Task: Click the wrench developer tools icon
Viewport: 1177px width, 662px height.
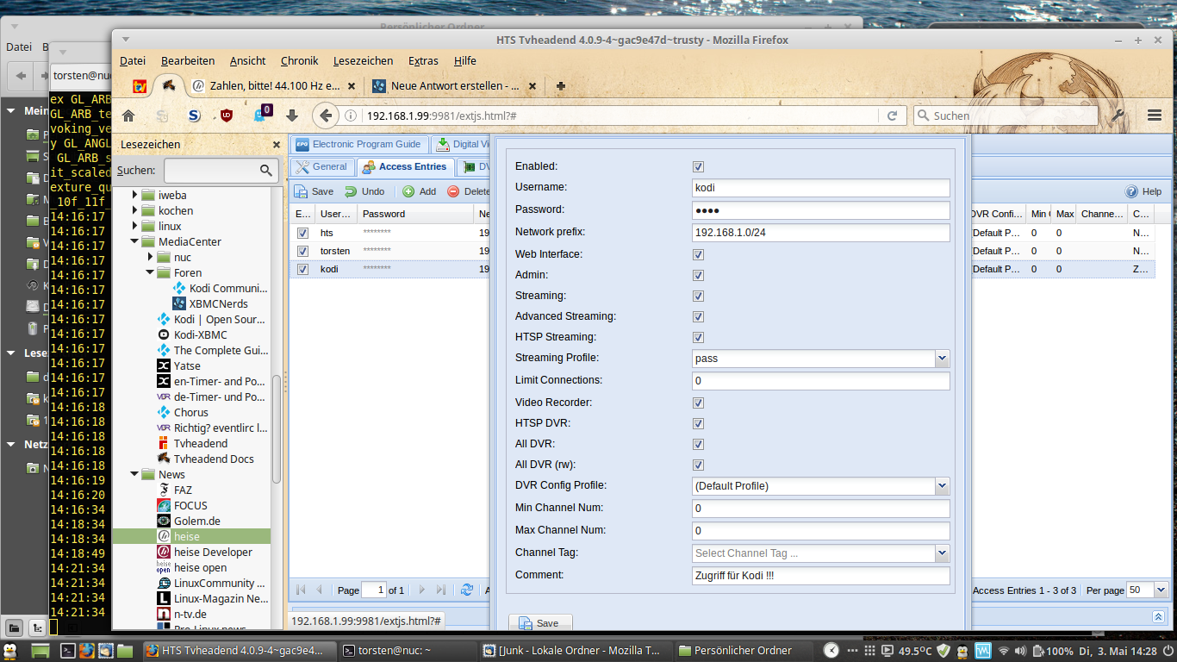Action: (x=1118, y=116)
